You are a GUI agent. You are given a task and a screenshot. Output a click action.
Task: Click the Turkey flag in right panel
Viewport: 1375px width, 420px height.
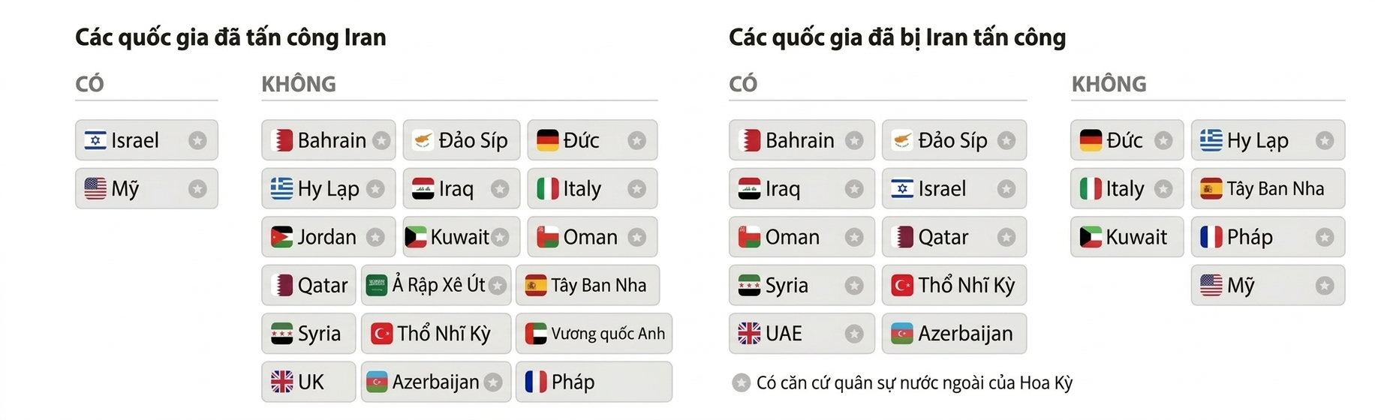[x=902, y=285]
